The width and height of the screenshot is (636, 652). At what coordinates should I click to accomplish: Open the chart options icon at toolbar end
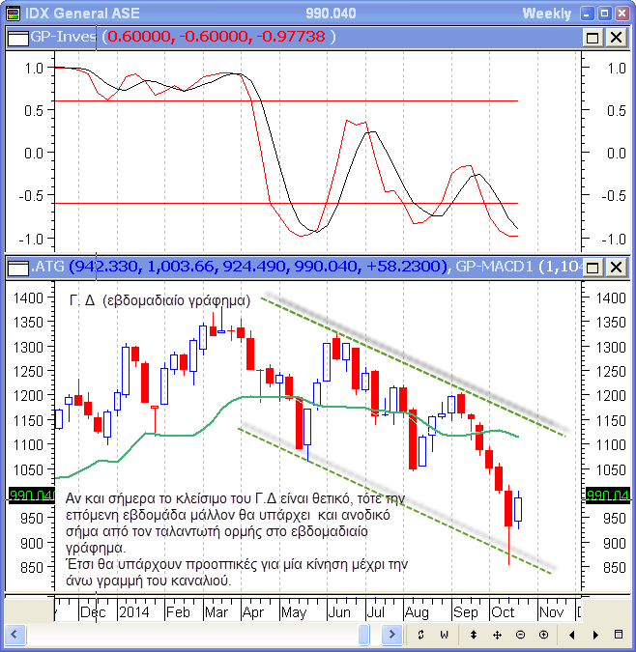point(619,635)
